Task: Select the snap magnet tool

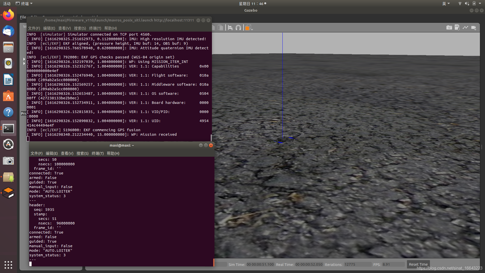Action: [x=238, y=28]
